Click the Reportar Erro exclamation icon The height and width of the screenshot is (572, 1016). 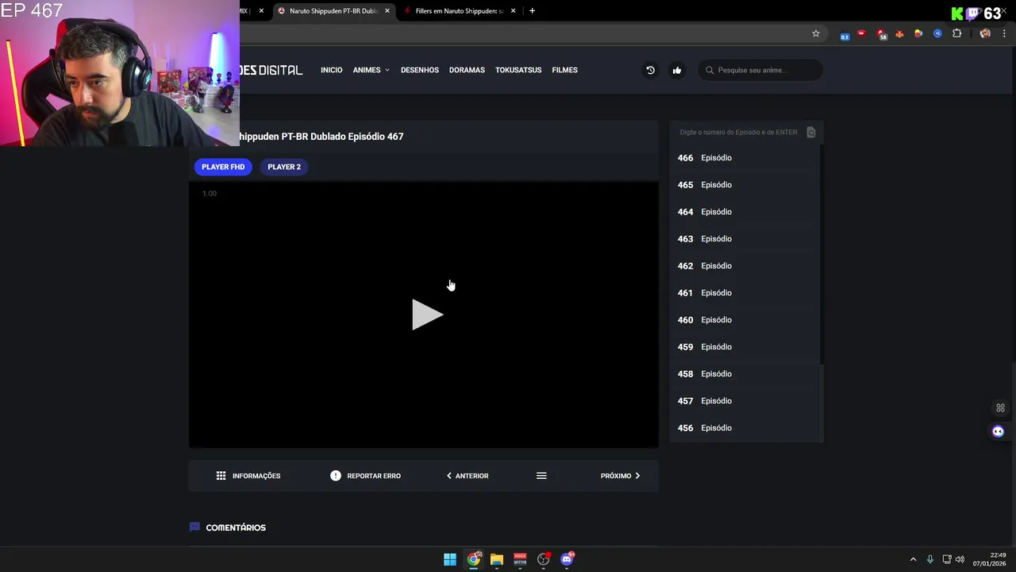[336, 476]
